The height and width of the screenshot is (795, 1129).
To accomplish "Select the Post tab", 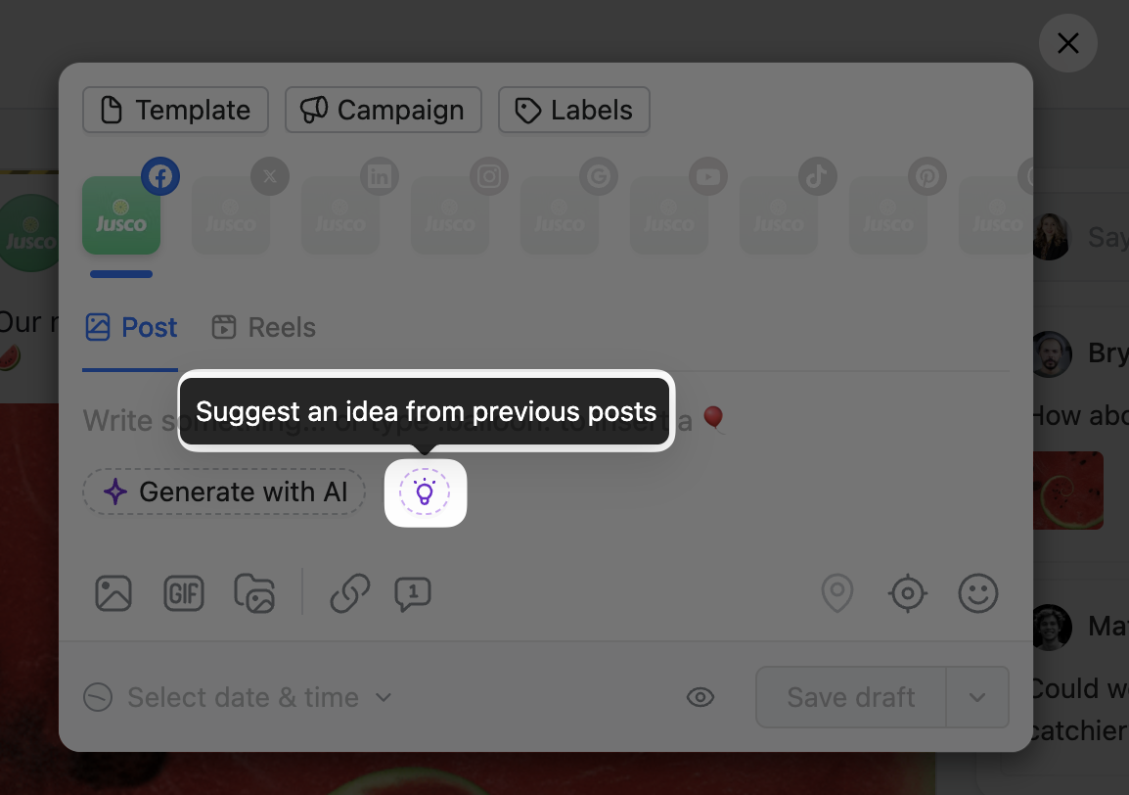I will coord(131,327).
